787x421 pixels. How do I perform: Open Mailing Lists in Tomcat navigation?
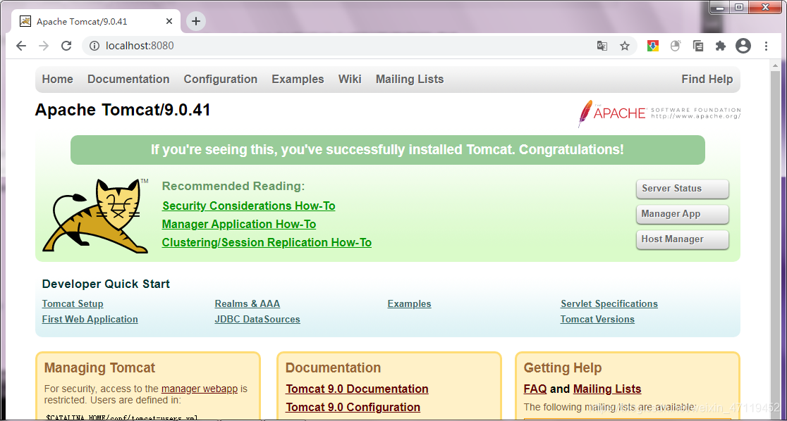[410, 79]
